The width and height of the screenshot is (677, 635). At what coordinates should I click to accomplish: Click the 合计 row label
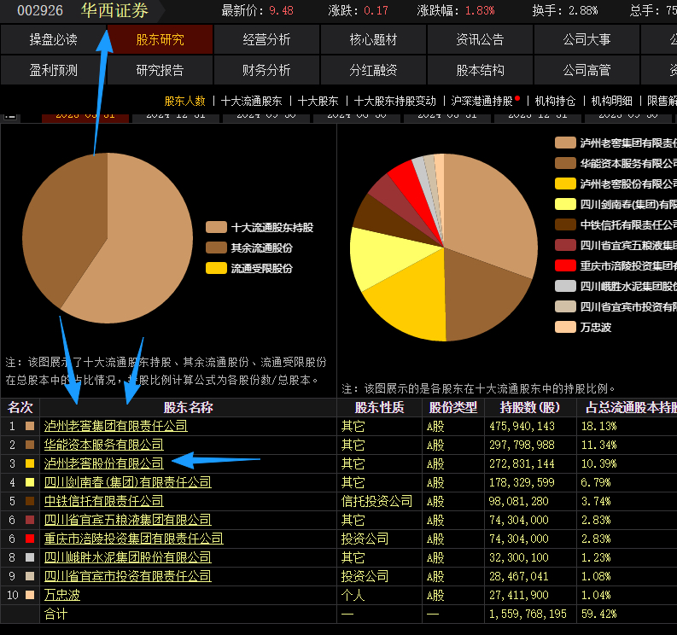click(x=55, y=614)
